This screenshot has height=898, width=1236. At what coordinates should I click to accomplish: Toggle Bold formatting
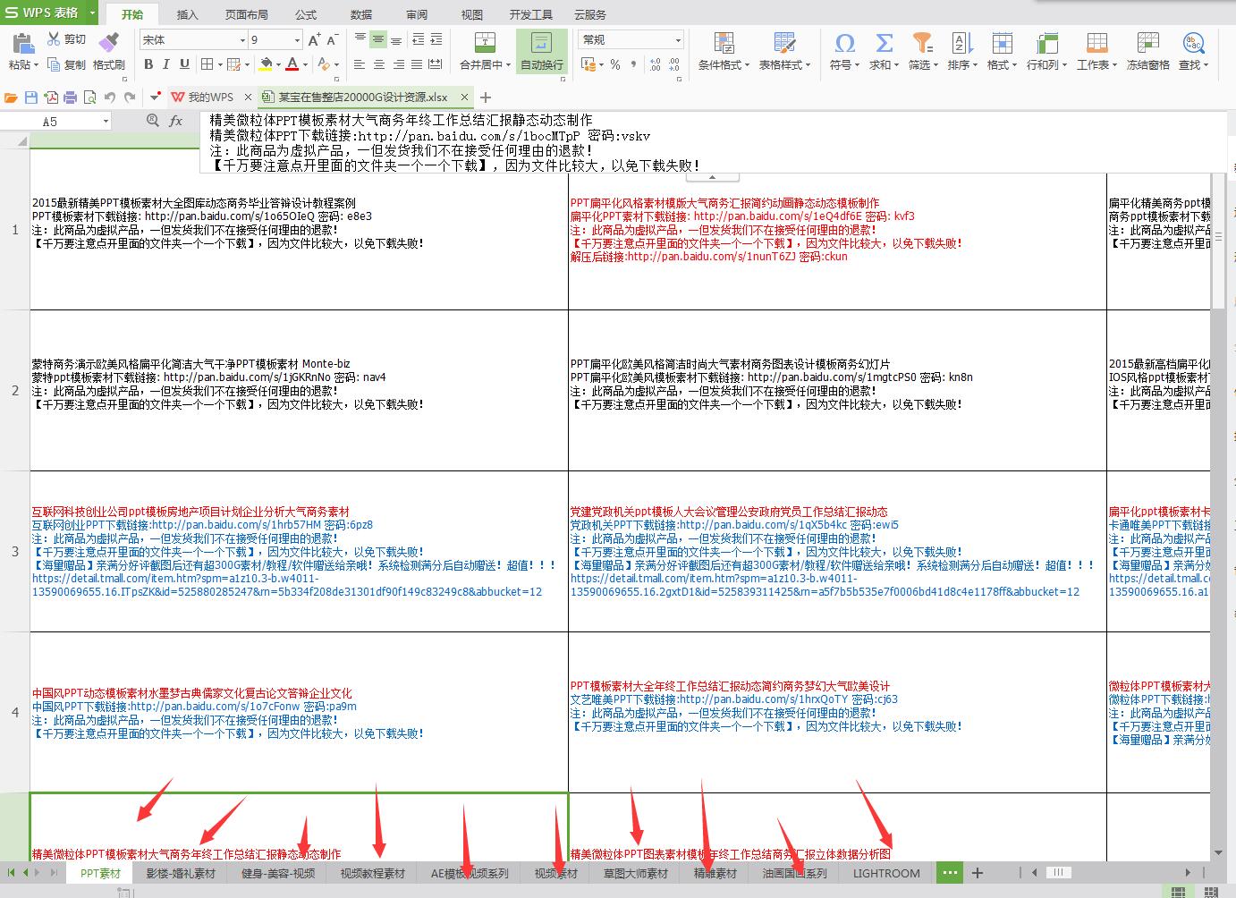click(x=148, y=64)
